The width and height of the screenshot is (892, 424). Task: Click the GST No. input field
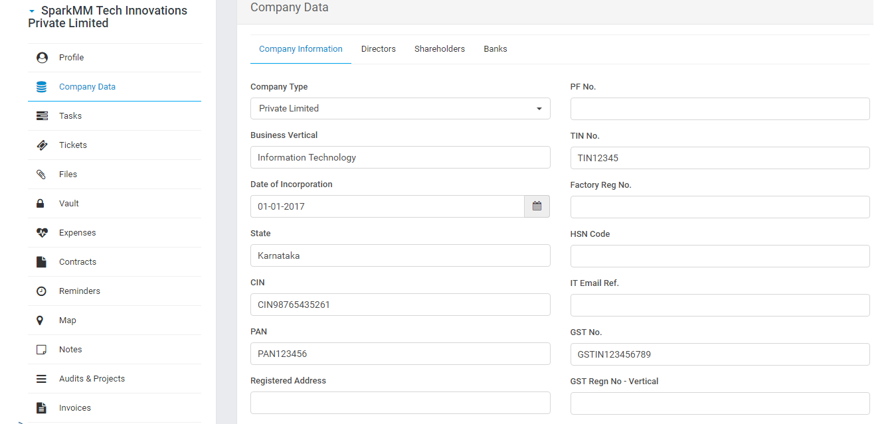tap(720, 354)
